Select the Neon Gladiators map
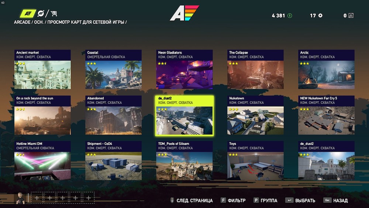 (x=184, y=69)
